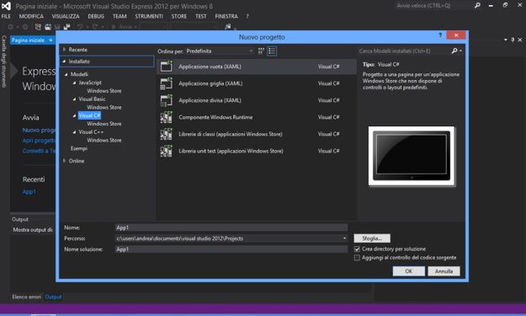This screenshot has height=316, width=526.
Task: Click the new project toolbar icon
Action: tap(38, 26)
